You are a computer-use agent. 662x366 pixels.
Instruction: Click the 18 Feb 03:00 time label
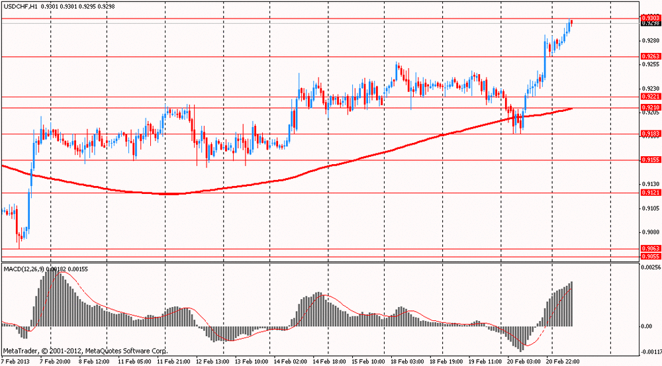click(407, 362)
